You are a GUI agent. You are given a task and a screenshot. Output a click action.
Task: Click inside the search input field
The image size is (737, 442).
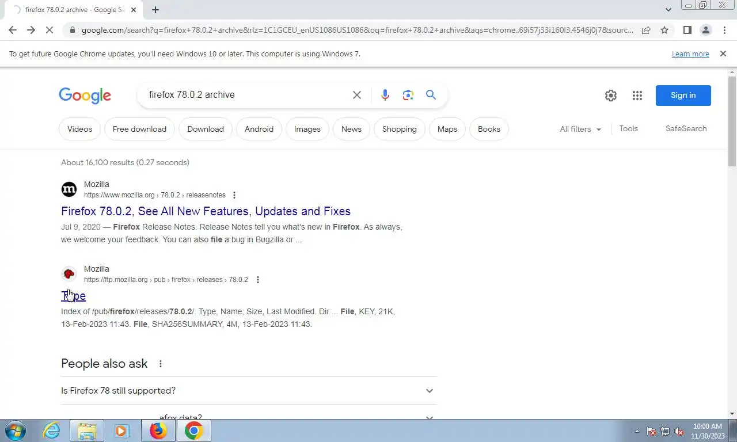pos(245,95)
